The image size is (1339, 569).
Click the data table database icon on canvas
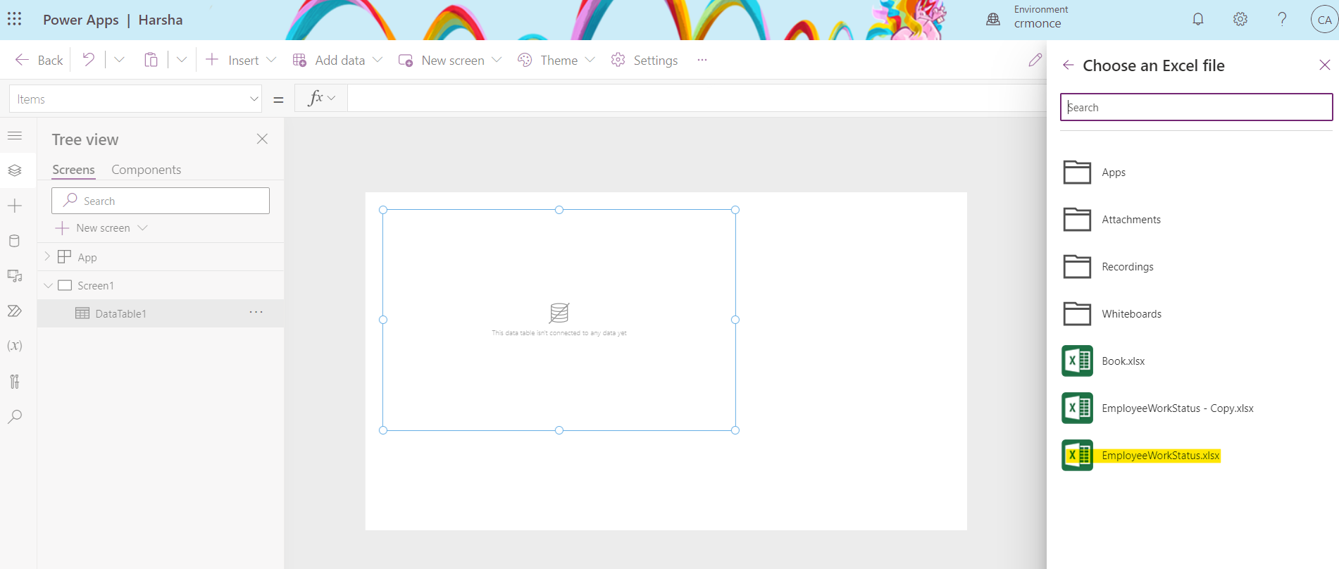point(559,312)
